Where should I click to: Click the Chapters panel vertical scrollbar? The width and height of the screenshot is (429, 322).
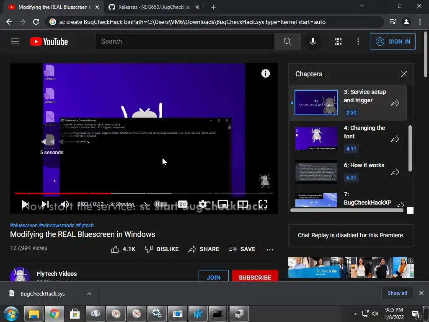410,148
